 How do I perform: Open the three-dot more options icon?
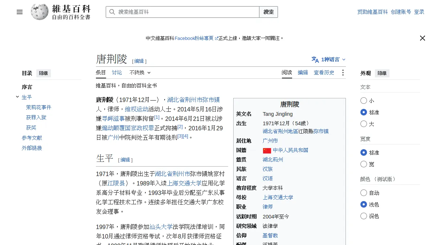(x=343, y=73)
